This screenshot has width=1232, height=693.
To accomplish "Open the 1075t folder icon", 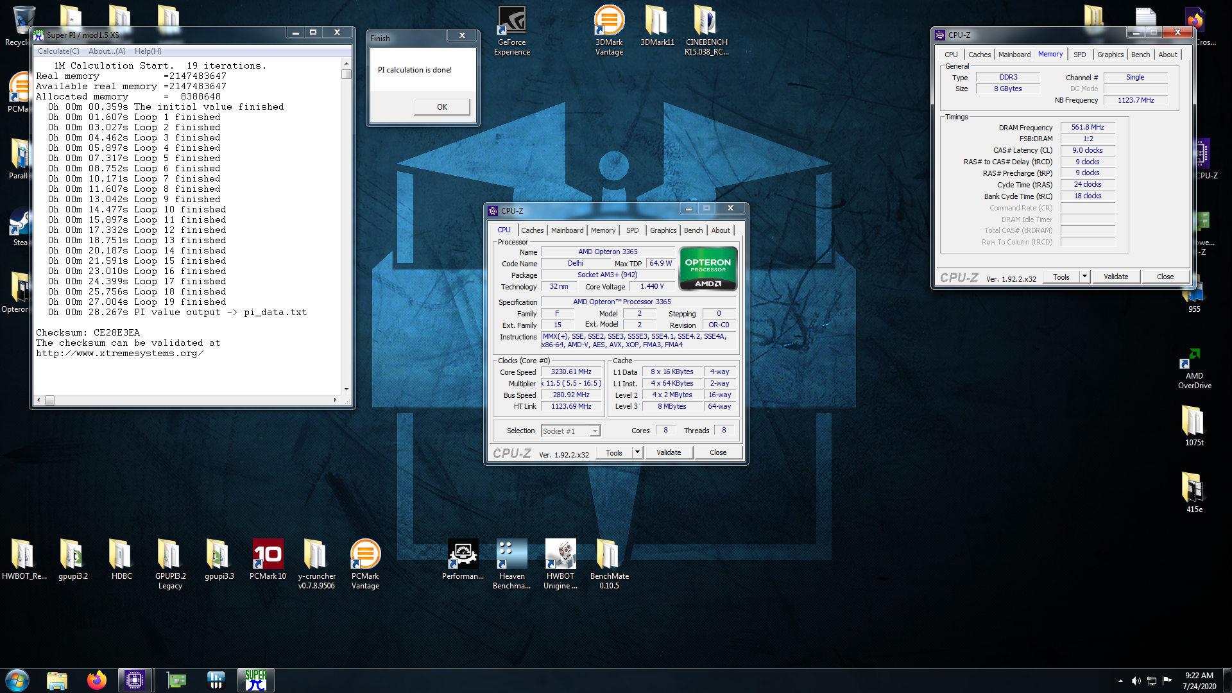I will click(1193, 426).
